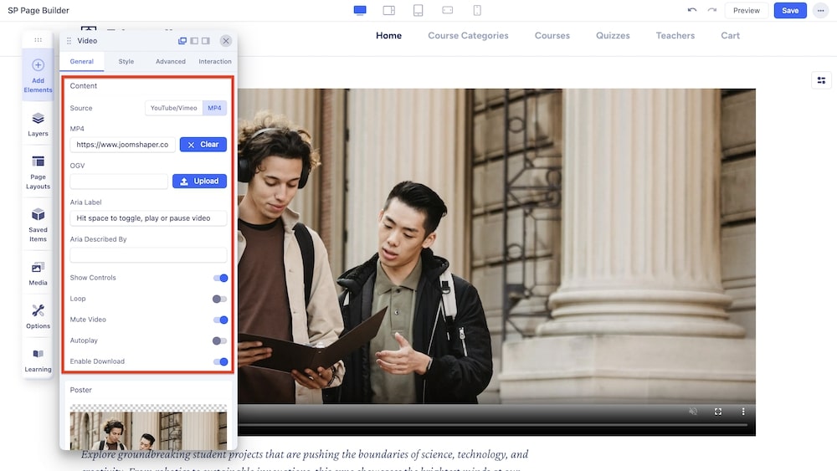The height and width of the screenshot is (471, 837).
Task: Open video player kebab options menu
Action: [742, 412]
